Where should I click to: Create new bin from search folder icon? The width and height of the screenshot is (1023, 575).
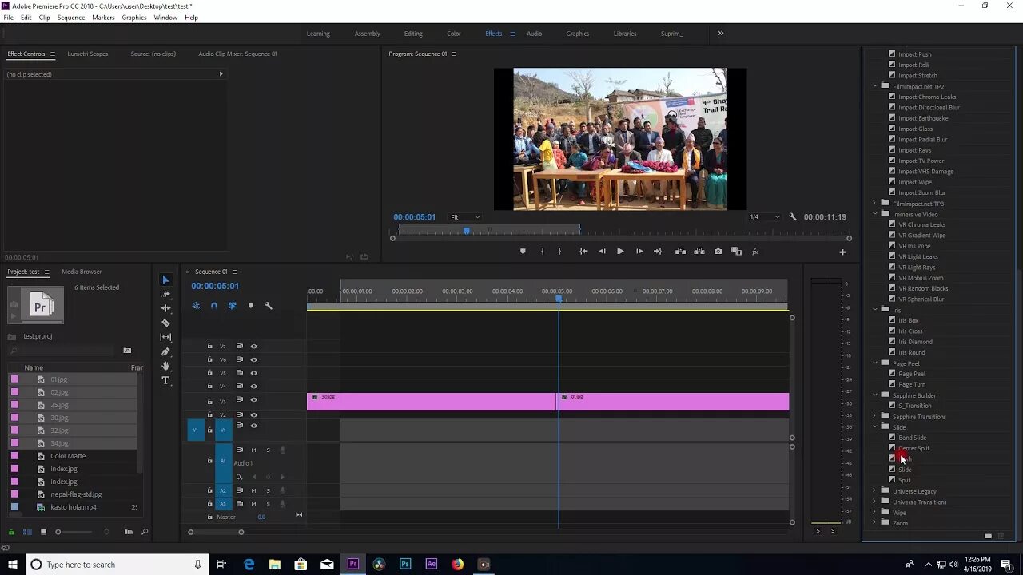coord(127,351)
